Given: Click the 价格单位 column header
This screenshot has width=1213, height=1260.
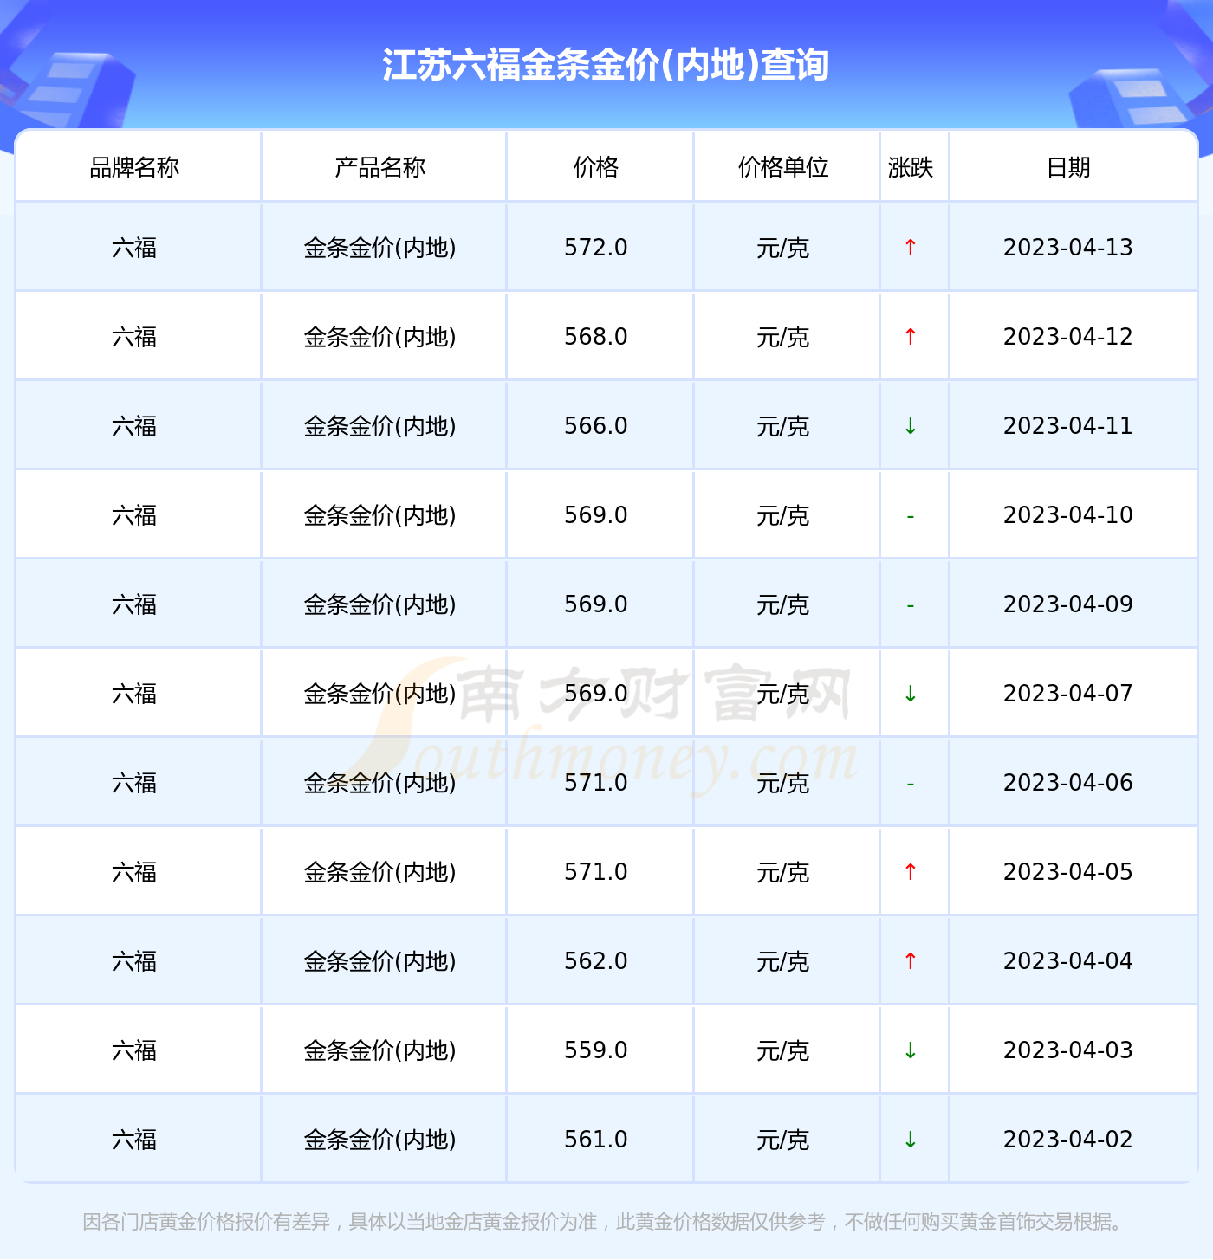Looking at the screenshot, I should tap(783, 167).
